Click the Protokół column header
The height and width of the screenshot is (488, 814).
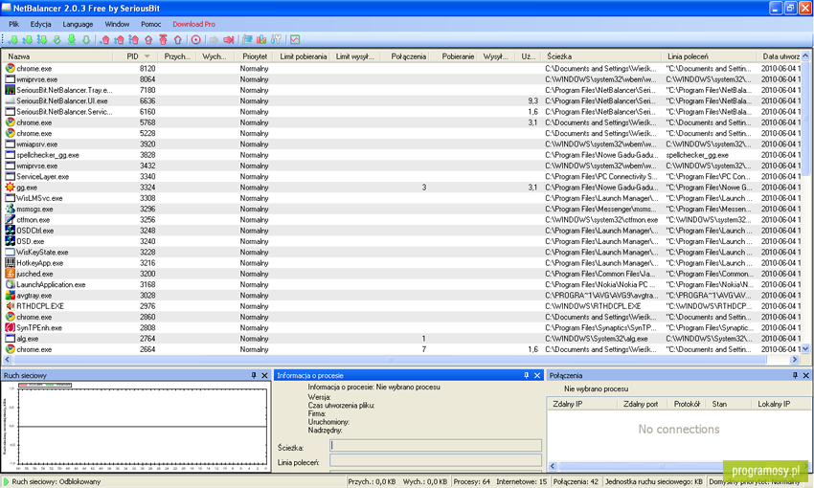687,404
